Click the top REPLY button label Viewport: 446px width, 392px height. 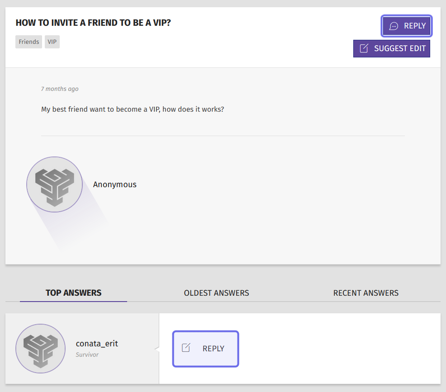tap(415, 26)
